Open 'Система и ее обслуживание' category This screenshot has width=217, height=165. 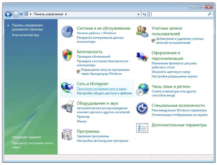point(103,28)
